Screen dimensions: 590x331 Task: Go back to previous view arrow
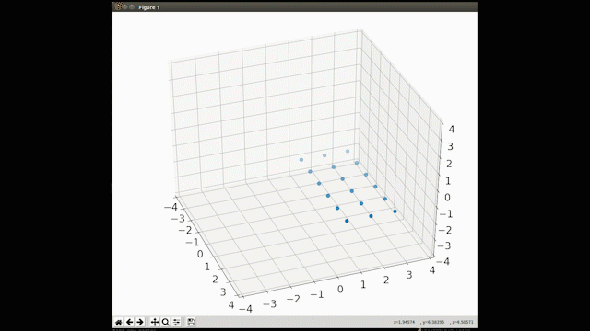[x=129, y=322]
